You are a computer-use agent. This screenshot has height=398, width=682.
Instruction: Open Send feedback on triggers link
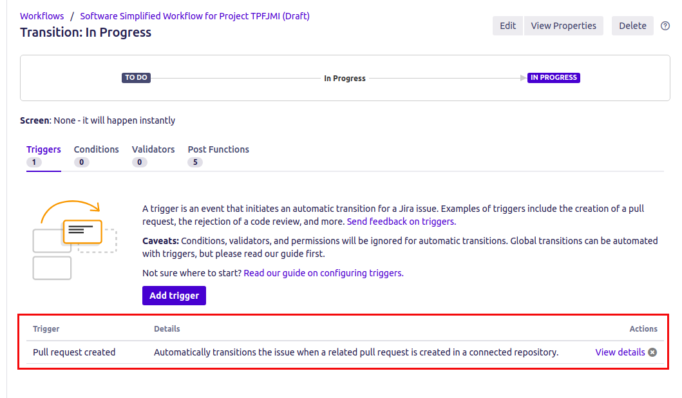(x=401, y=222)
